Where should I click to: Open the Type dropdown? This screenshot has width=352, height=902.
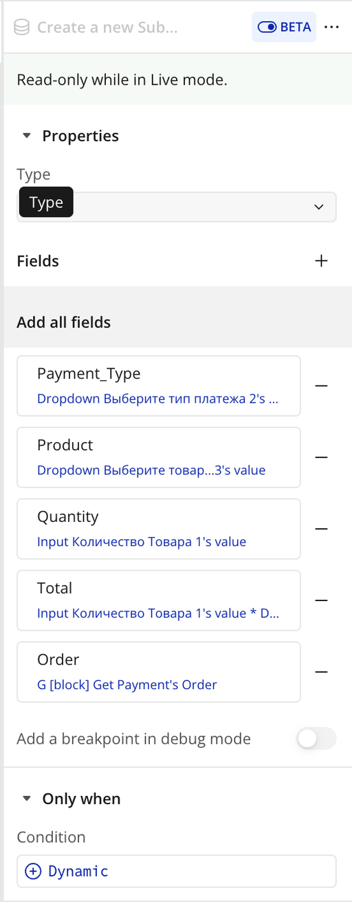(177, 207)
